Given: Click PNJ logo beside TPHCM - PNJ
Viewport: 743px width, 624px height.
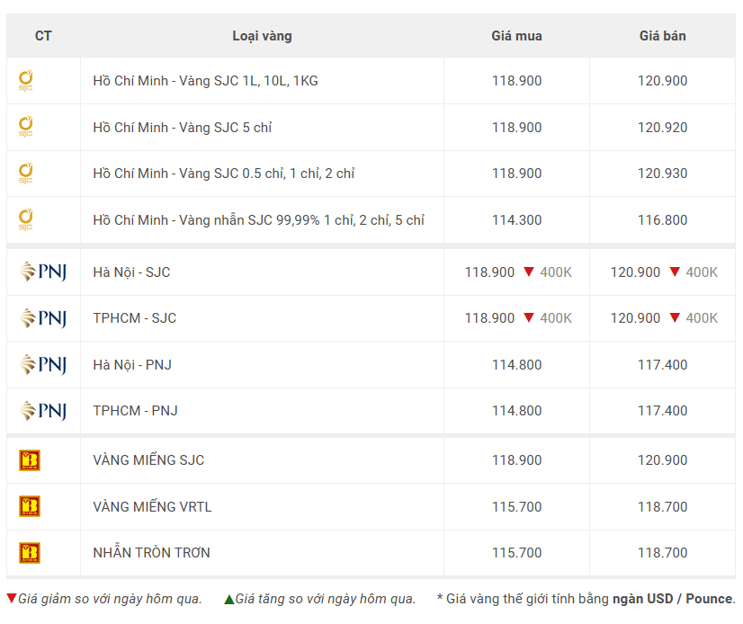Looking at the screenshot, I should (43, 411).
